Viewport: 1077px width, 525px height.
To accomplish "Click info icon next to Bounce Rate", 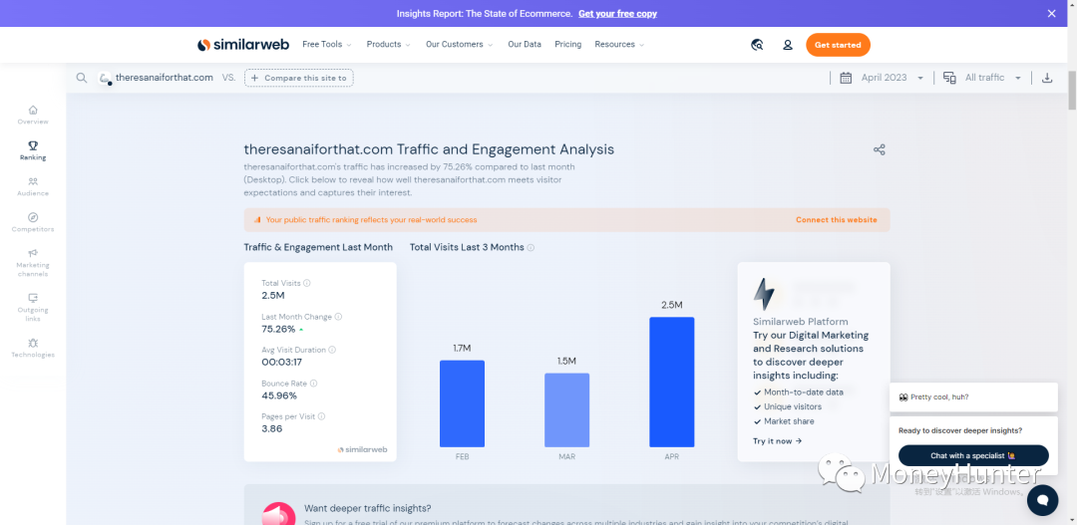I will pos(314,384).
